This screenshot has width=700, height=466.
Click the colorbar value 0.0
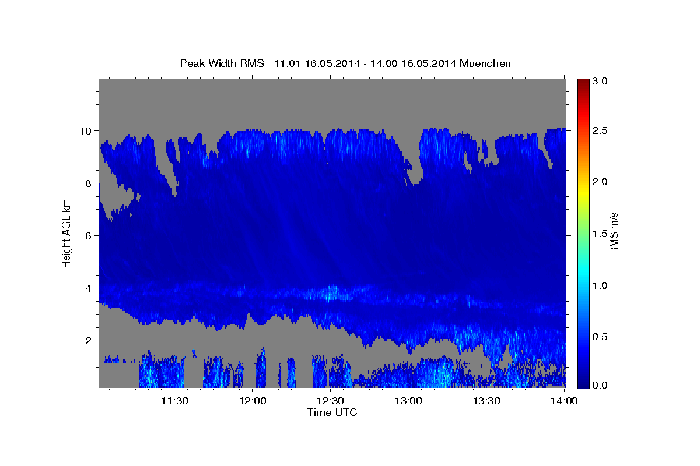pos(601,385)
